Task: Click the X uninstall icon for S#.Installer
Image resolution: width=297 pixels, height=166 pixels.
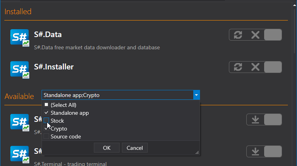Action: coord(255,67)
